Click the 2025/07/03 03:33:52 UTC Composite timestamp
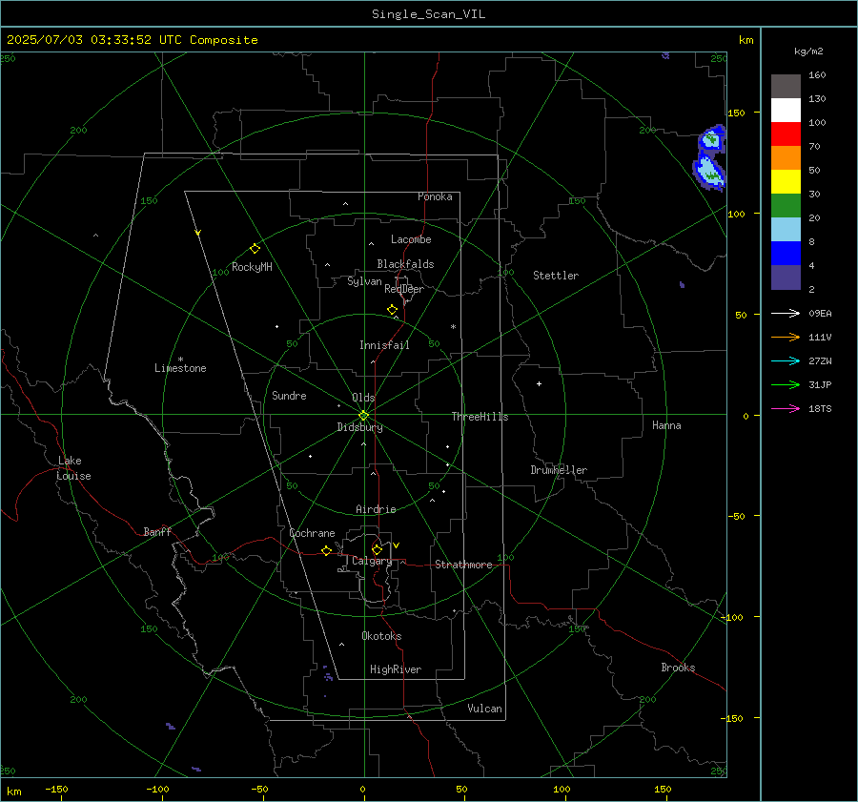Screen dimensions: 858x802 [x=132, y=40]
